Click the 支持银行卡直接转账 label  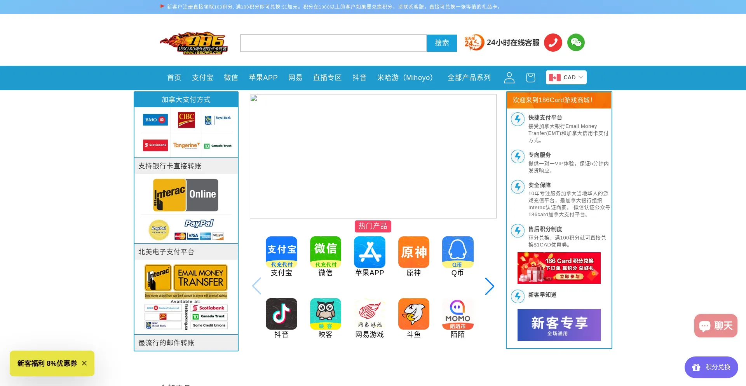(170, 166)
